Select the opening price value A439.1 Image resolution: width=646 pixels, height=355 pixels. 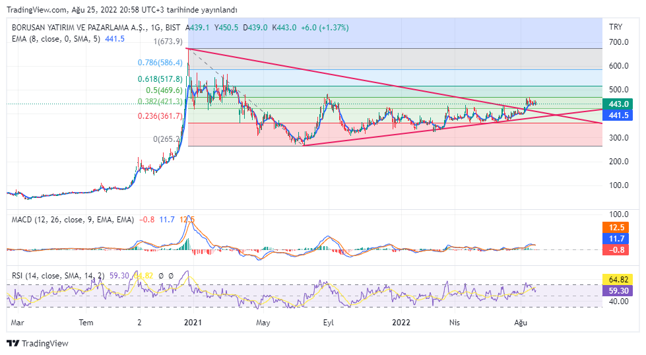pyautogui.click(x=197, y=28)
